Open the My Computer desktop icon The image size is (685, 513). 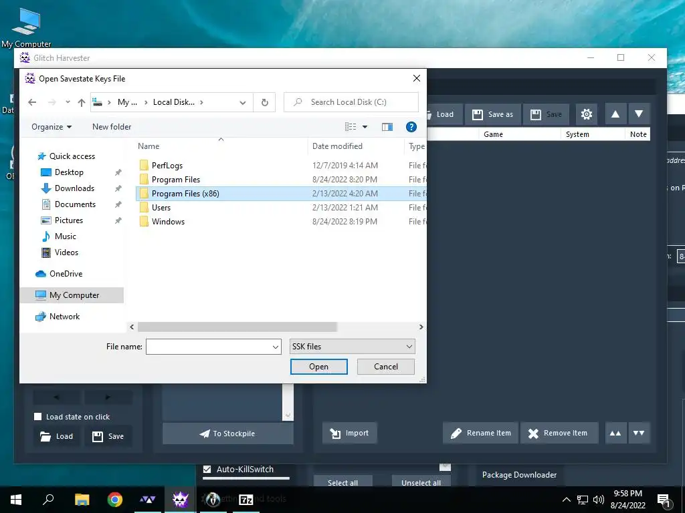26,26
